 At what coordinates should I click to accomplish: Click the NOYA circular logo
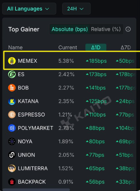click(12, 141)
